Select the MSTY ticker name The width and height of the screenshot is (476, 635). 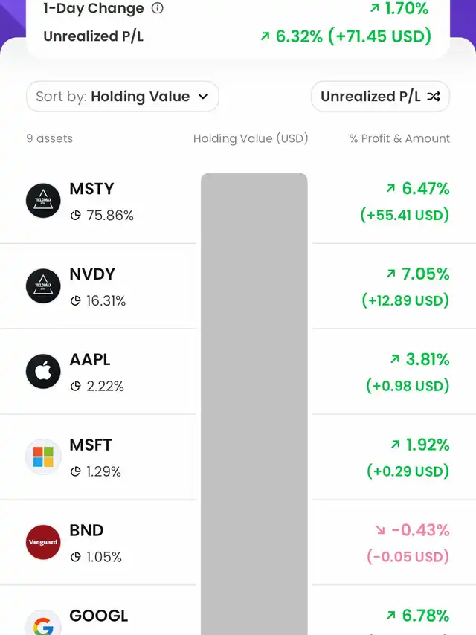[91, 189]
